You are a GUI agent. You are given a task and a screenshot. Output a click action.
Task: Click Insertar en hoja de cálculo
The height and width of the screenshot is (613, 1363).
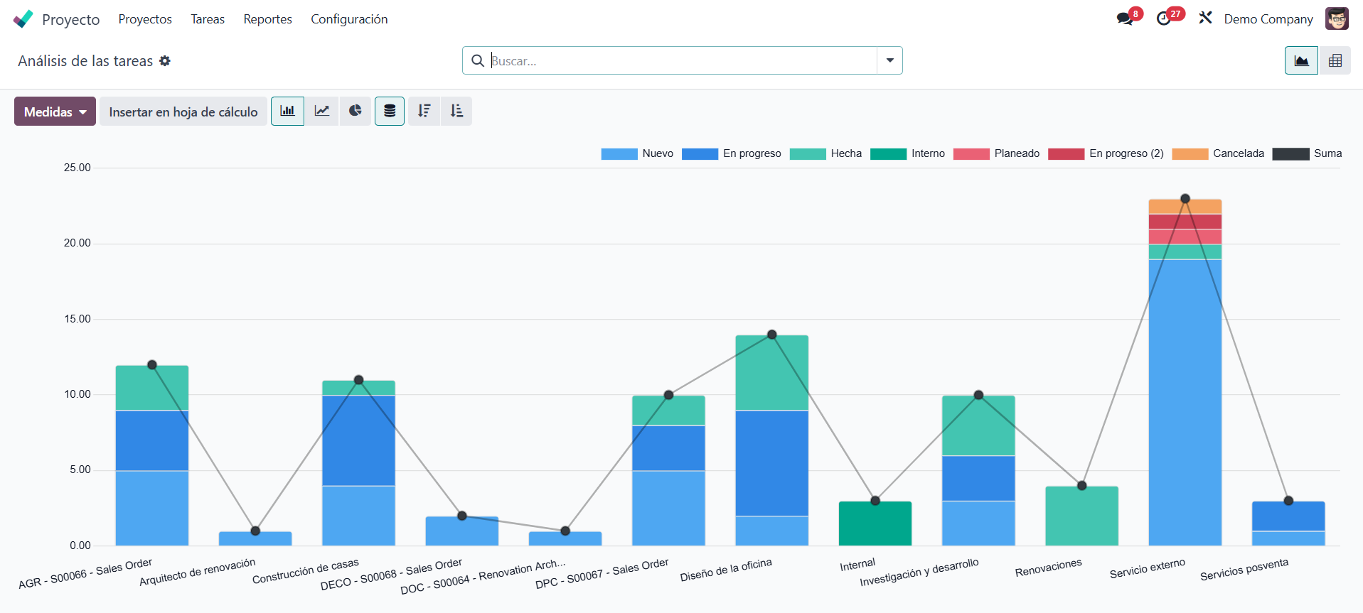(x=183, y=112)
